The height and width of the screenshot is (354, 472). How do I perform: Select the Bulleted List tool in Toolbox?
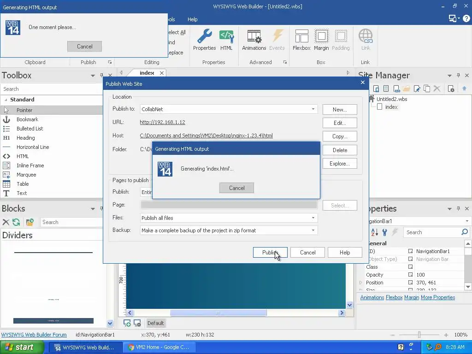click(x=52, y=129)
